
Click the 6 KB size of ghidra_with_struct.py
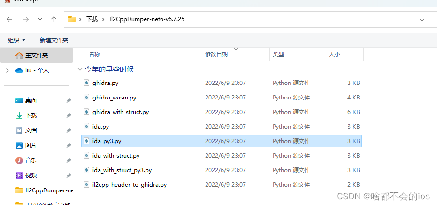(x=353, y=112)
